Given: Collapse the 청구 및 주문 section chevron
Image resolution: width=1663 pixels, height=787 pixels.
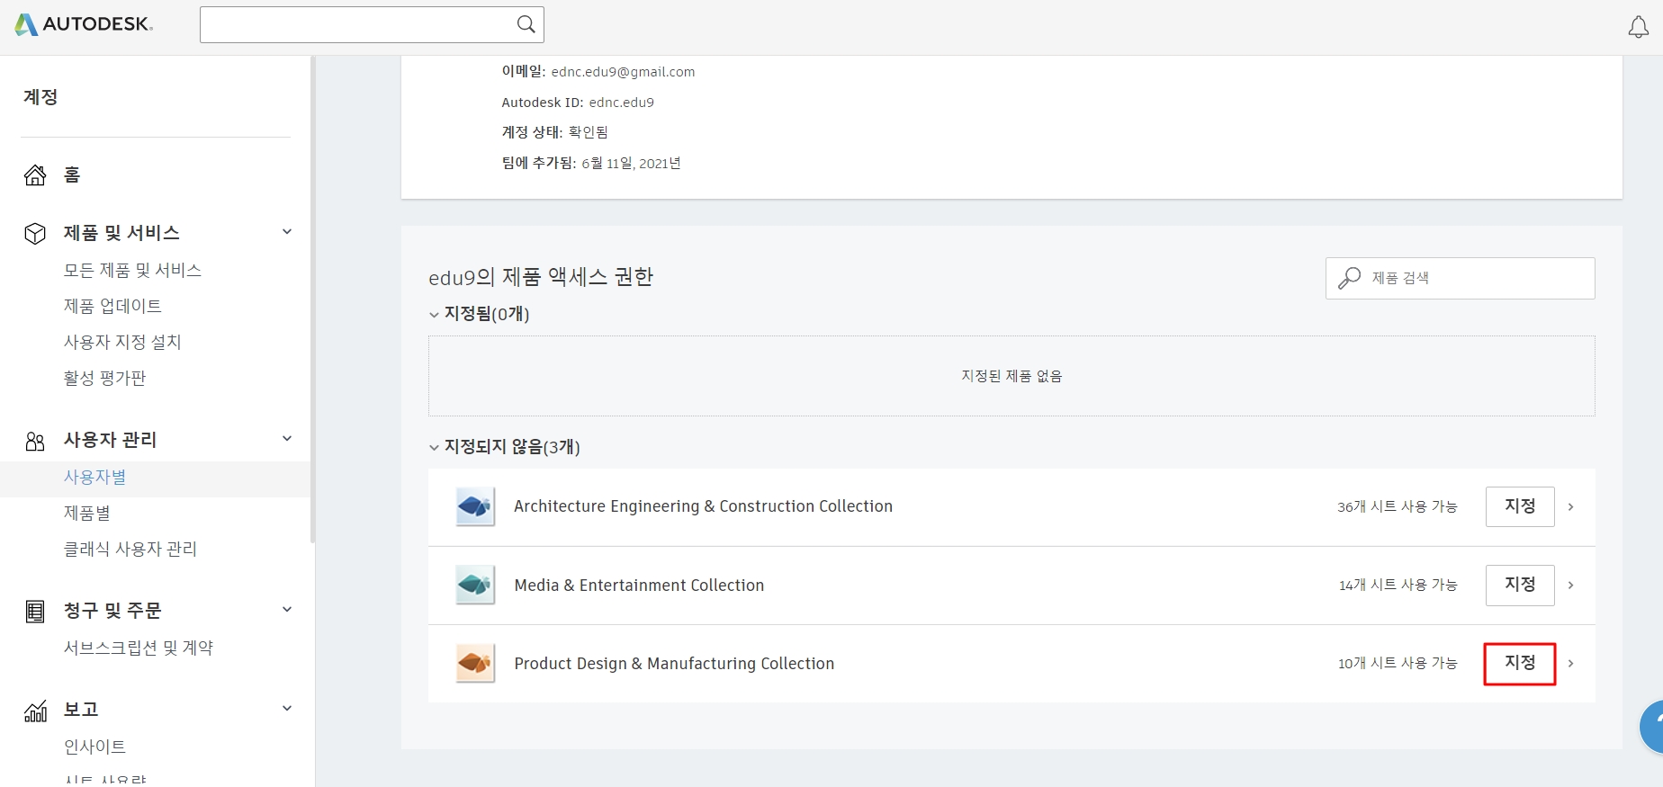Looking at the screenshot, I should [x=287, y=610].
